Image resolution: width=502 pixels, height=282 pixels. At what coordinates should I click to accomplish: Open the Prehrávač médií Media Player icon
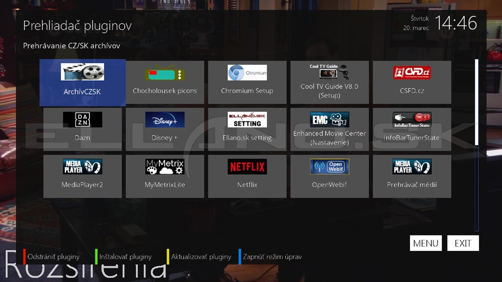tap(412, 166)
